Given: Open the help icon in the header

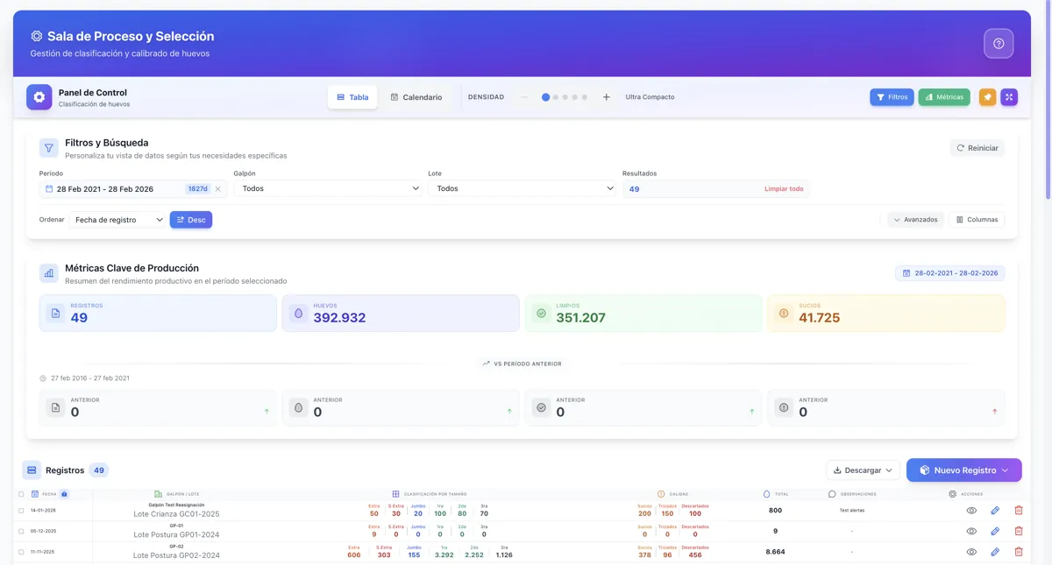Looking at the screenshot, I should (999, 44).
